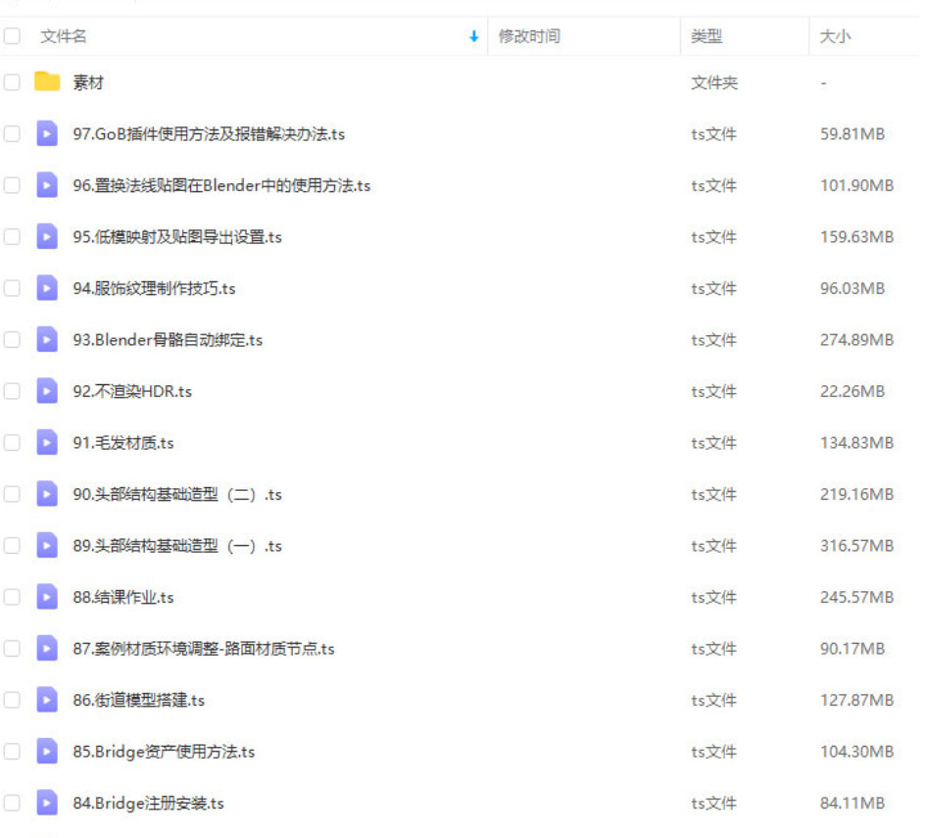Viewport: 925px width, 838px height.
Task: Click video icon for 95.低模映射及贴图导出设置.ts
Action: pyautogui.click(x=47, y=236)
